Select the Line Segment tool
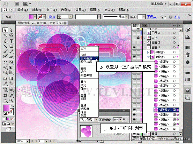 [5, 46]
